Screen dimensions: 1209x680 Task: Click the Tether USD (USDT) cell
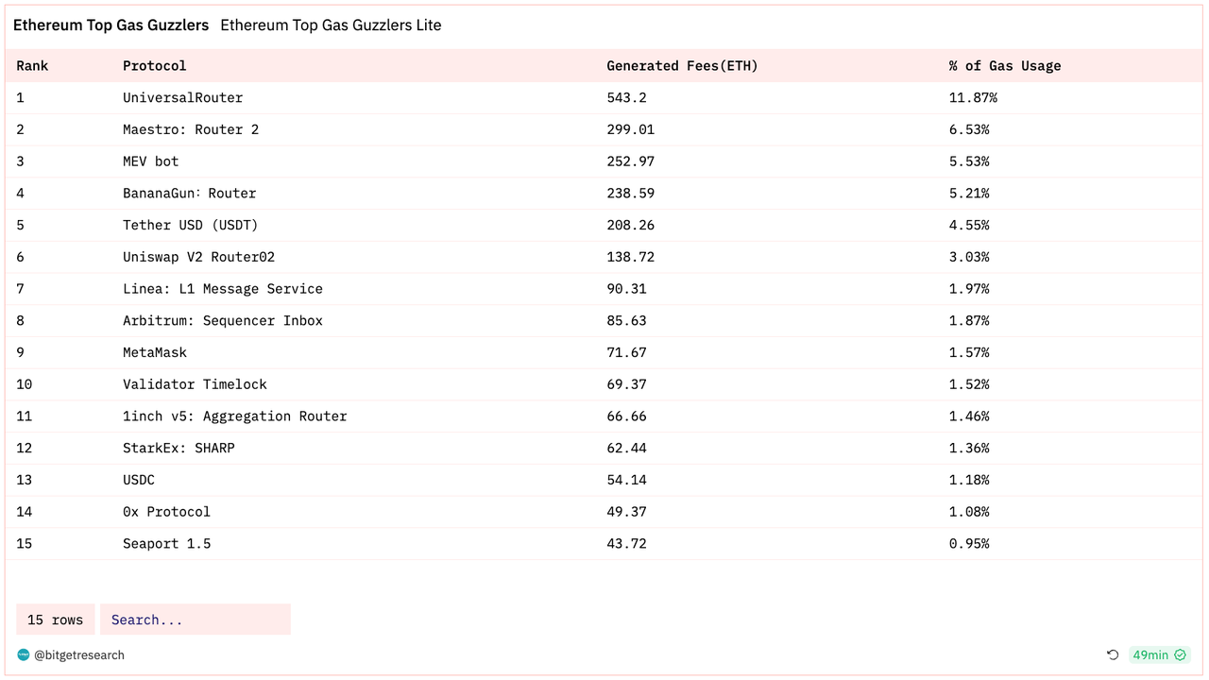point(190,225)
